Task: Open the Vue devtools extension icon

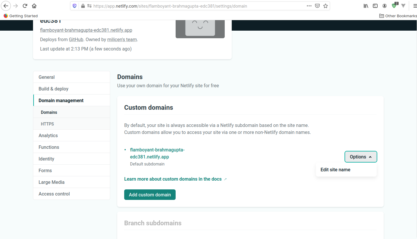Action: pos(403,6)
